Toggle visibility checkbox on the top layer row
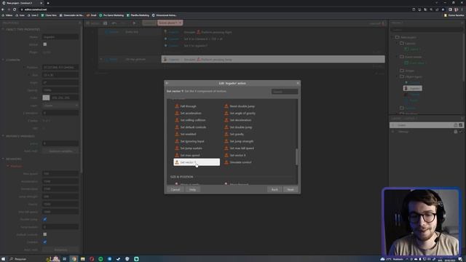466x262 pixels. coord(461,125)
